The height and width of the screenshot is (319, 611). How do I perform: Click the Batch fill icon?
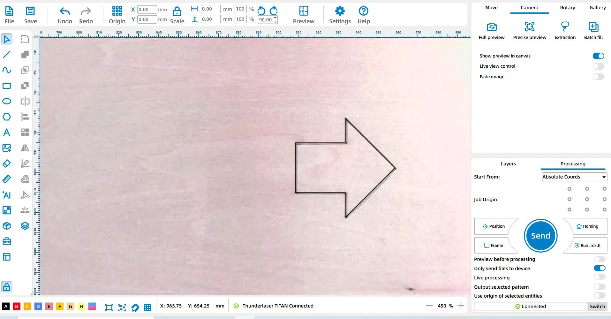tap(593, 27)
